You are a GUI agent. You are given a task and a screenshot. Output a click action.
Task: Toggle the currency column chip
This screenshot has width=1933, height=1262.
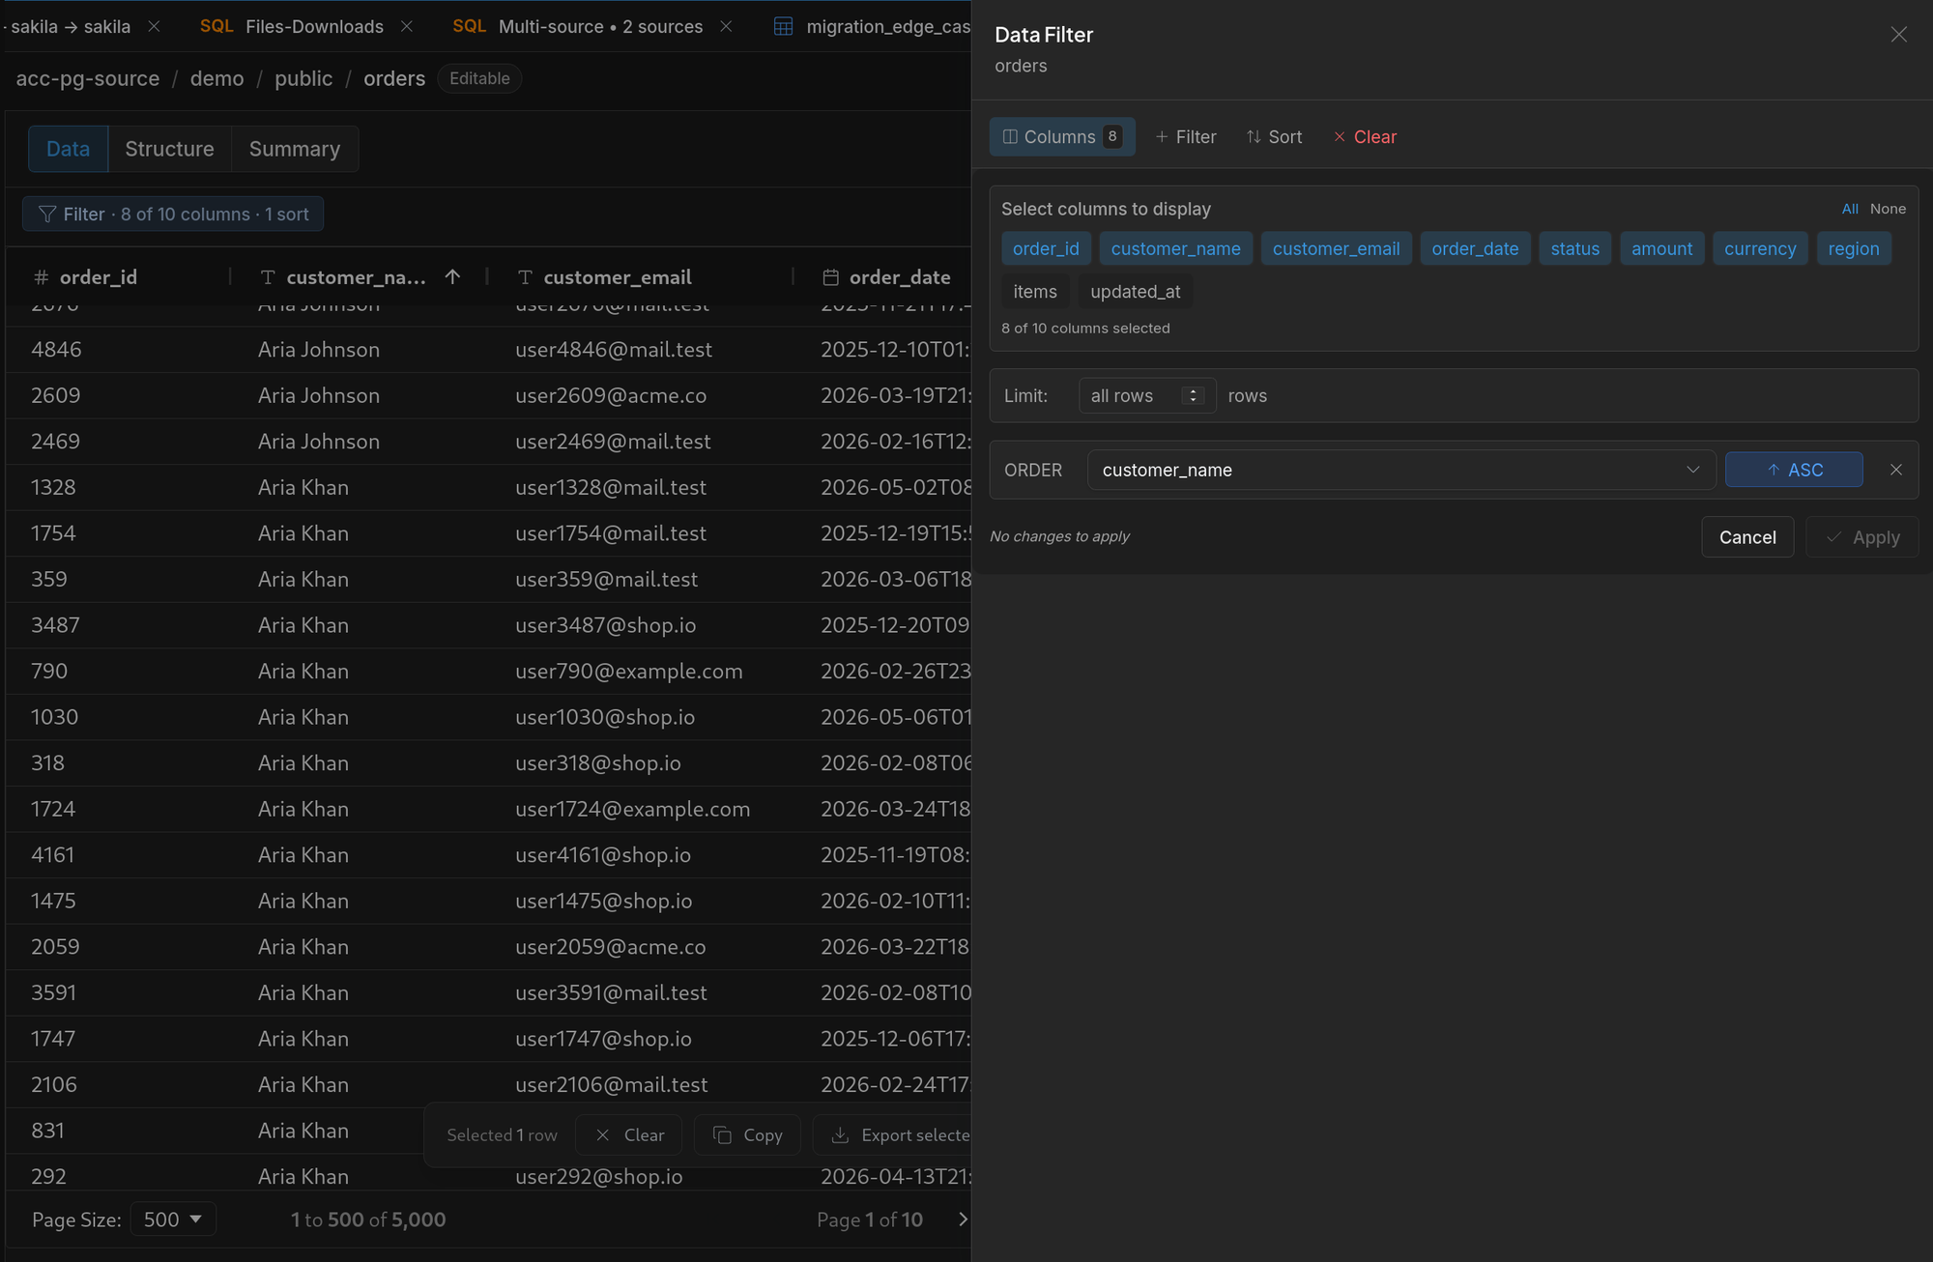click(x=1760, y=248)
